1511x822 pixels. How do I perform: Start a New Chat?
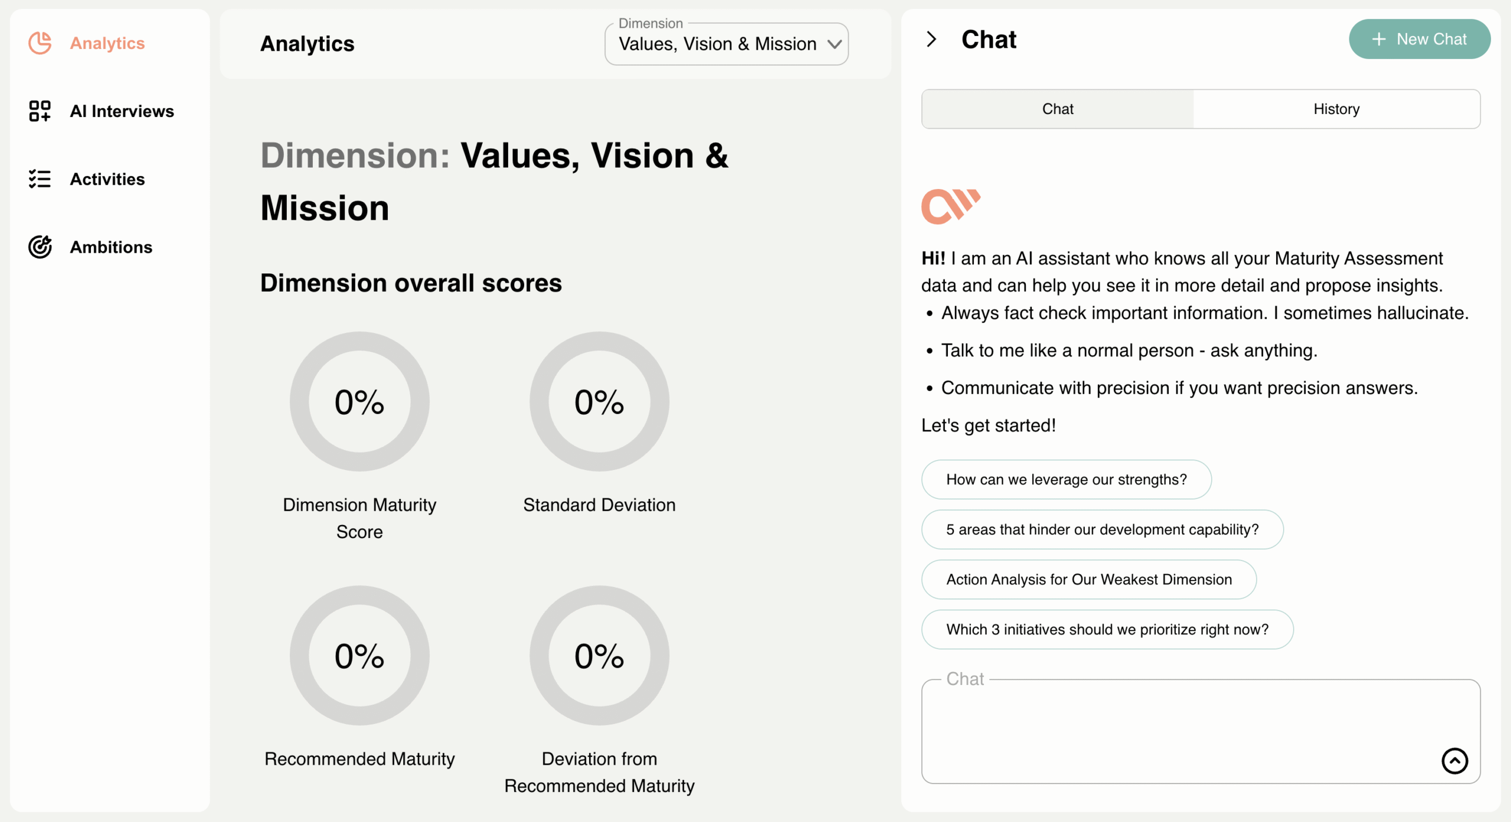click(1420, 40)
